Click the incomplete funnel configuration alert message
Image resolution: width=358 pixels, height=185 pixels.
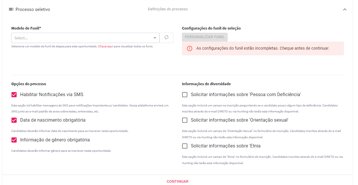pos(263,48)
